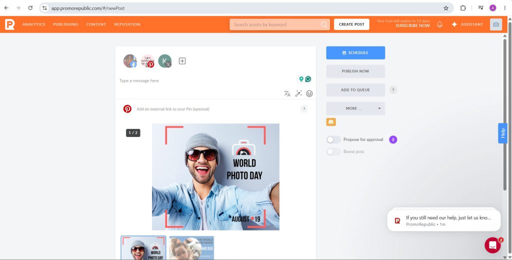512x260 pixels.
Task: Click the main World Photo Day image
Action: [215, 176]
